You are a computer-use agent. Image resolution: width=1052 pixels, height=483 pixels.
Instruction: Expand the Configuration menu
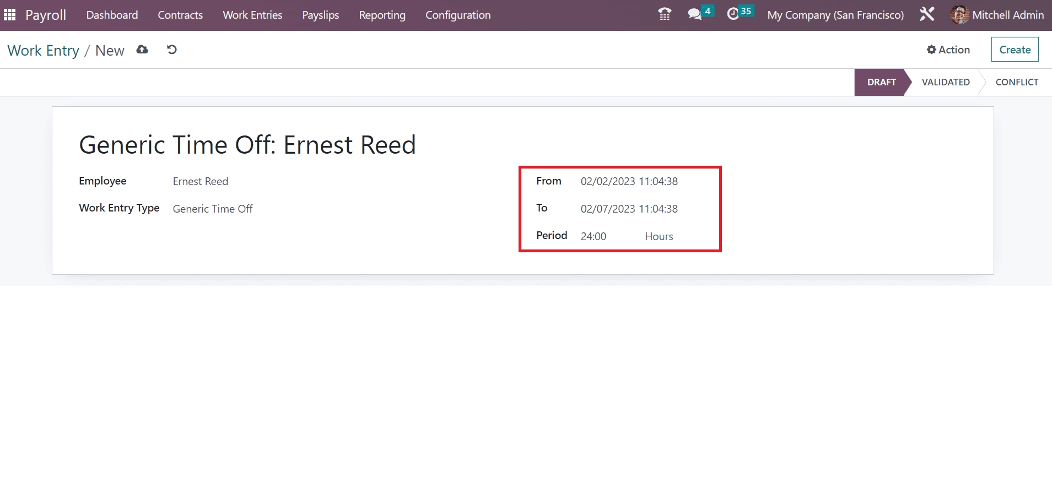(457, 15)
